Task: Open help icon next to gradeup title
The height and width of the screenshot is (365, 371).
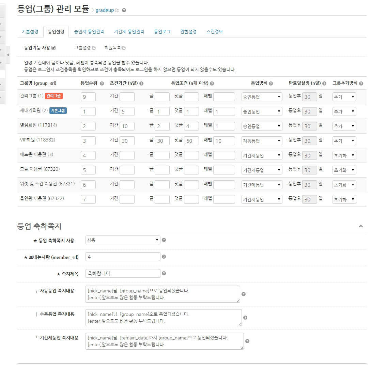Action: [x=124, y=10]
